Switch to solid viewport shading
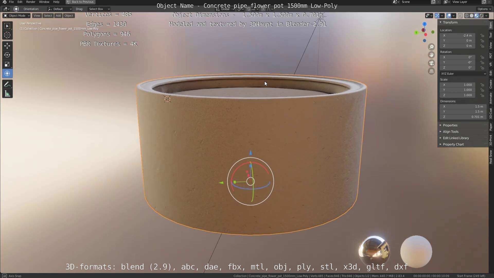The image size is (494, 278). click(x=472, y=16)
